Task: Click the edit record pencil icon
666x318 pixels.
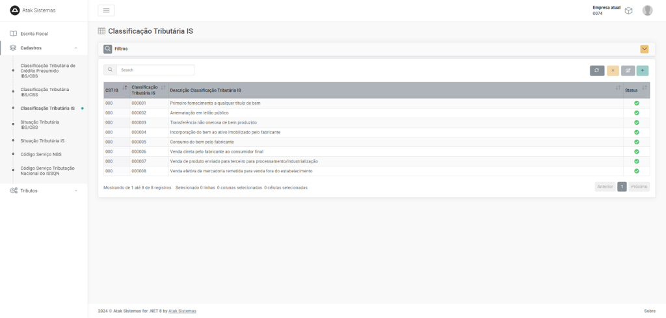Action: pos(628,70)
